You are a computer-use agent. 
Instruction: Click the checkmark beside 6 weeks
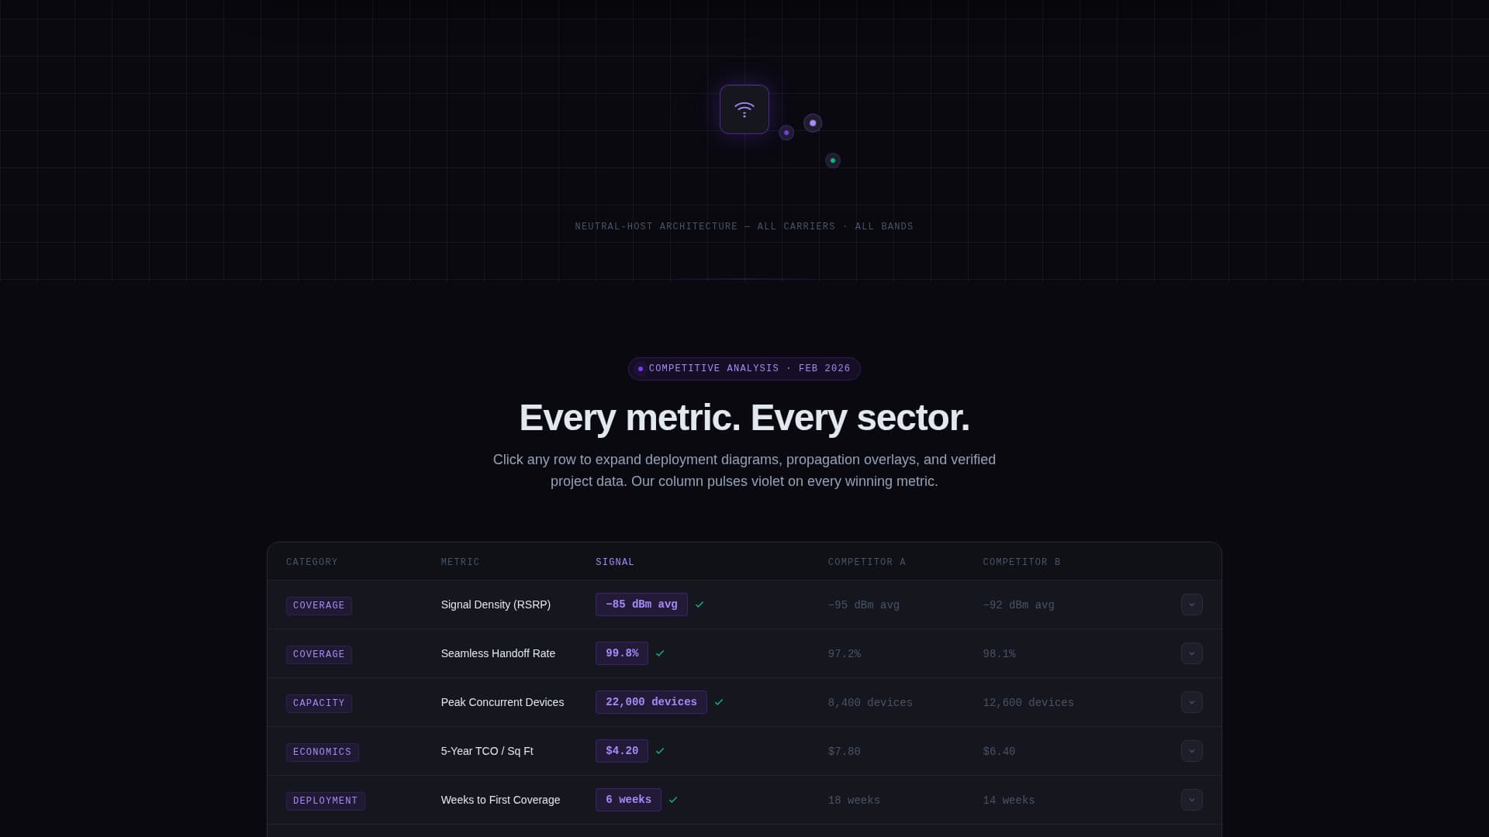pyautogui.click(x=673, y=800)
